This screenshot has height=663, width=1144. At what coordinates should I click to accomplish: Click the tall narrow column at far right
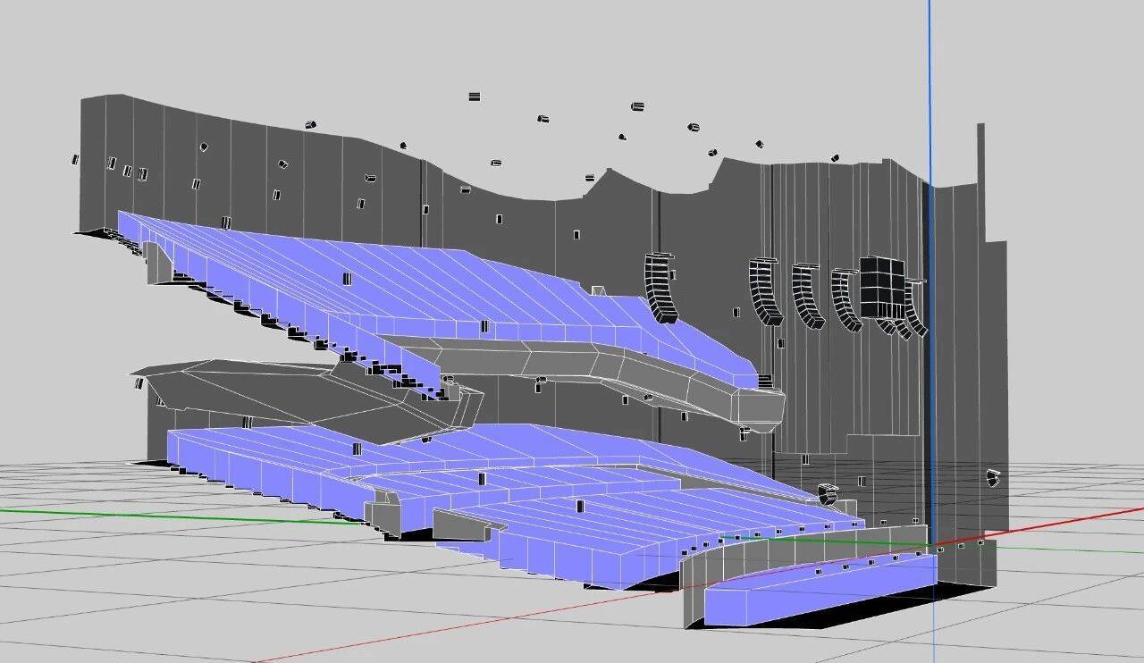[x=980, y=179]
